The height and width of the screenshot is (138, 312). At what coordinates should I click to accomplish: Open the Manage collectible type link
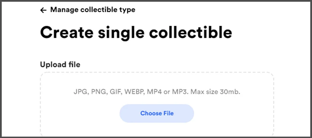point(93,10)
